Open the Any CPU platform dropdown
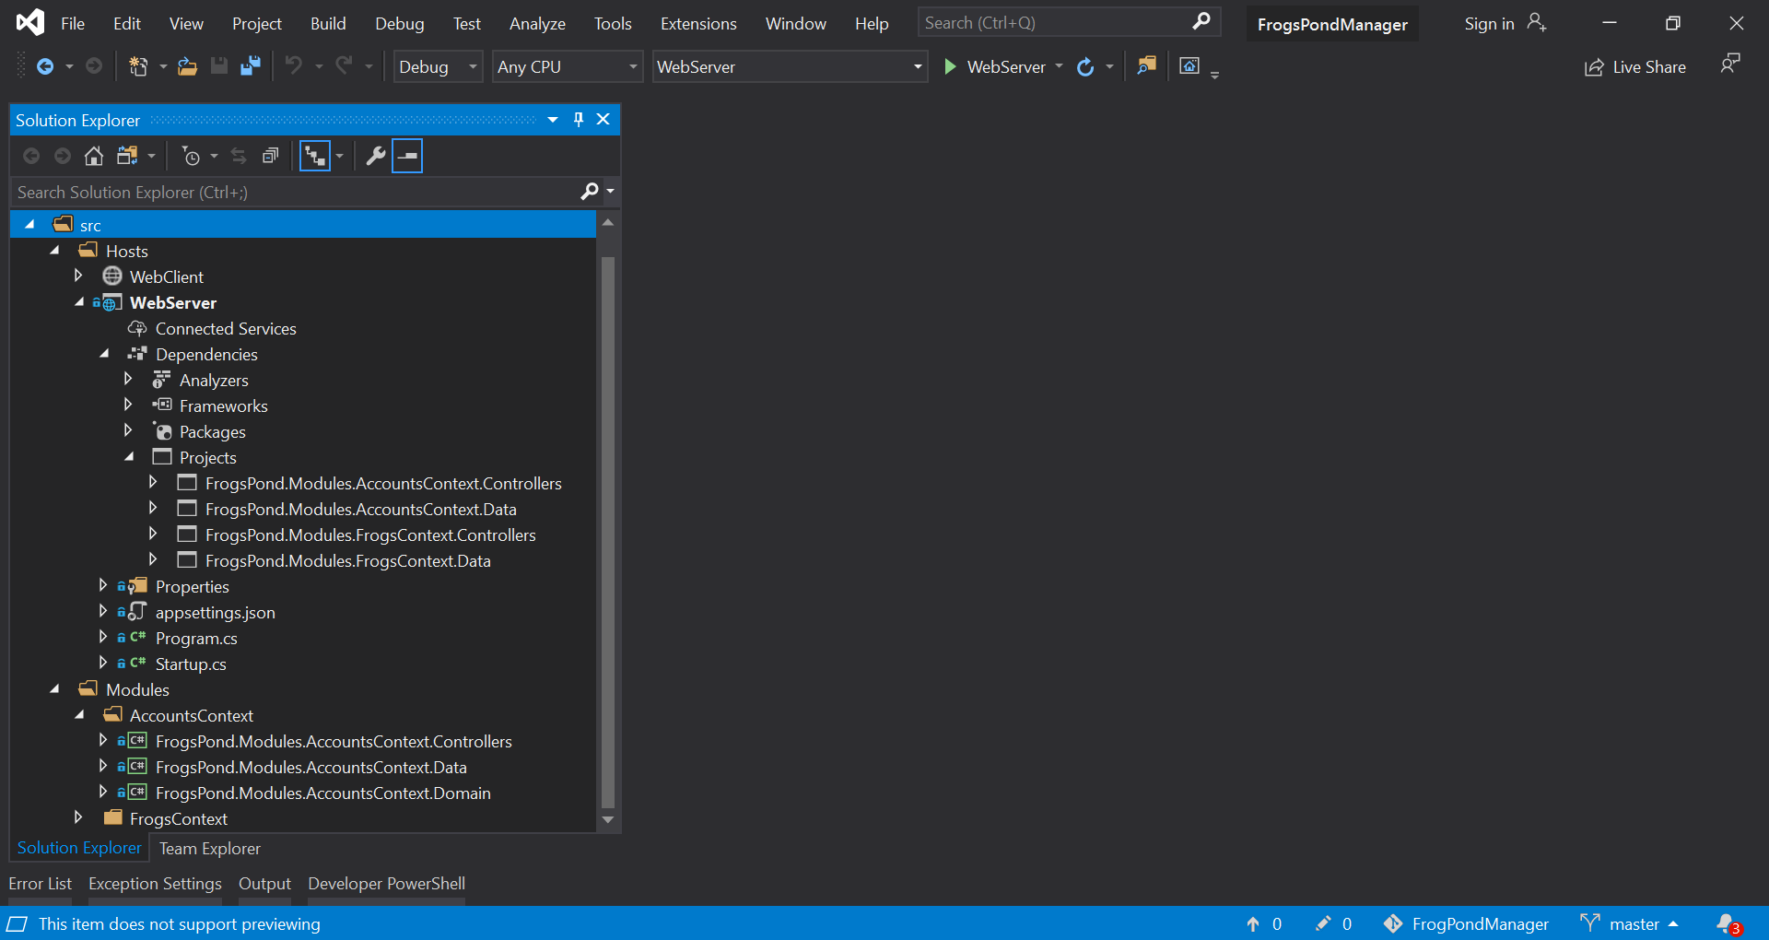Screen dimensions: 1769x940 [x=566, y=66]
